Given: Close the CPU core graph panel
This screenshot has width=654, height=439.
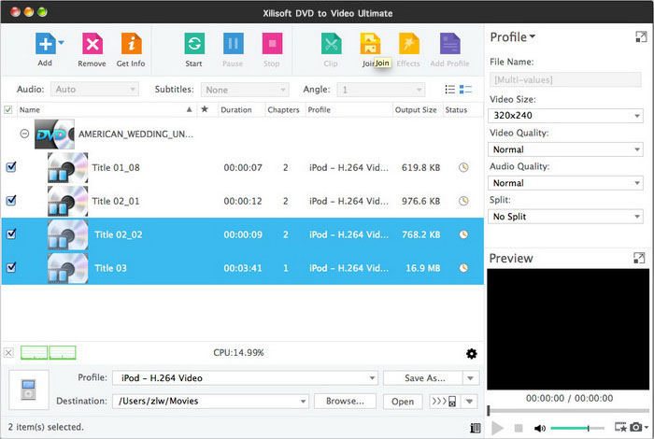Looking at the screenshot, I should point(8,353).
